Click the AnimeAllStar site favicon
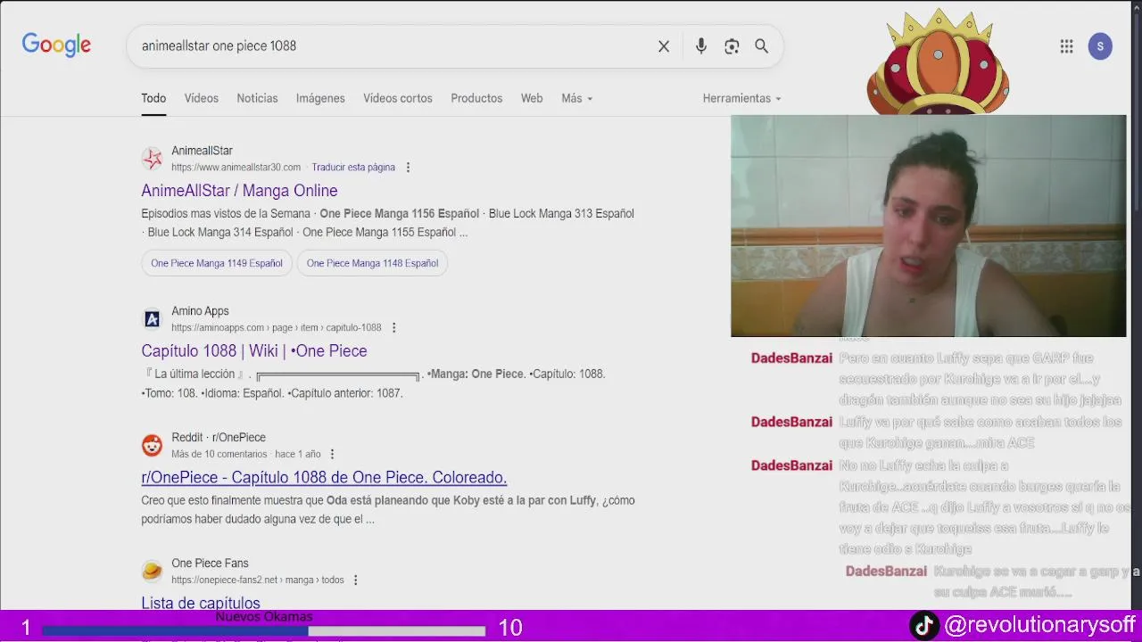The height and width of the screenshot is (642, 1142). pos(153,159)
